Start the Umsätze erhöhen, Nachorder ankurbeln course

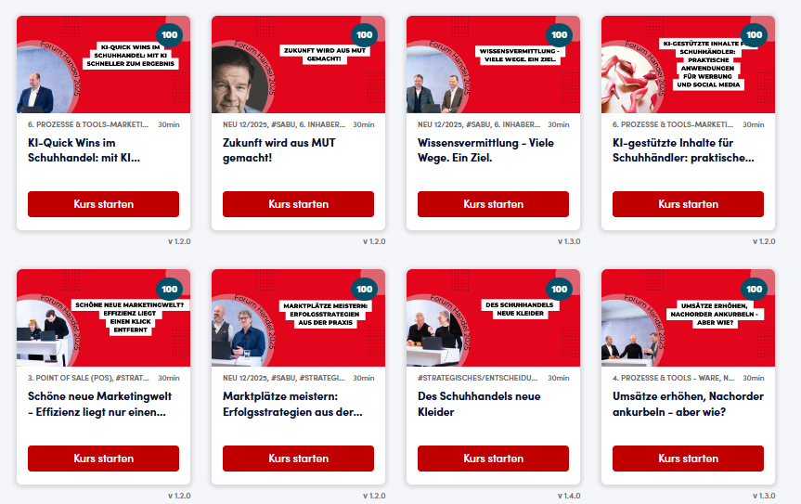point(688,459)
